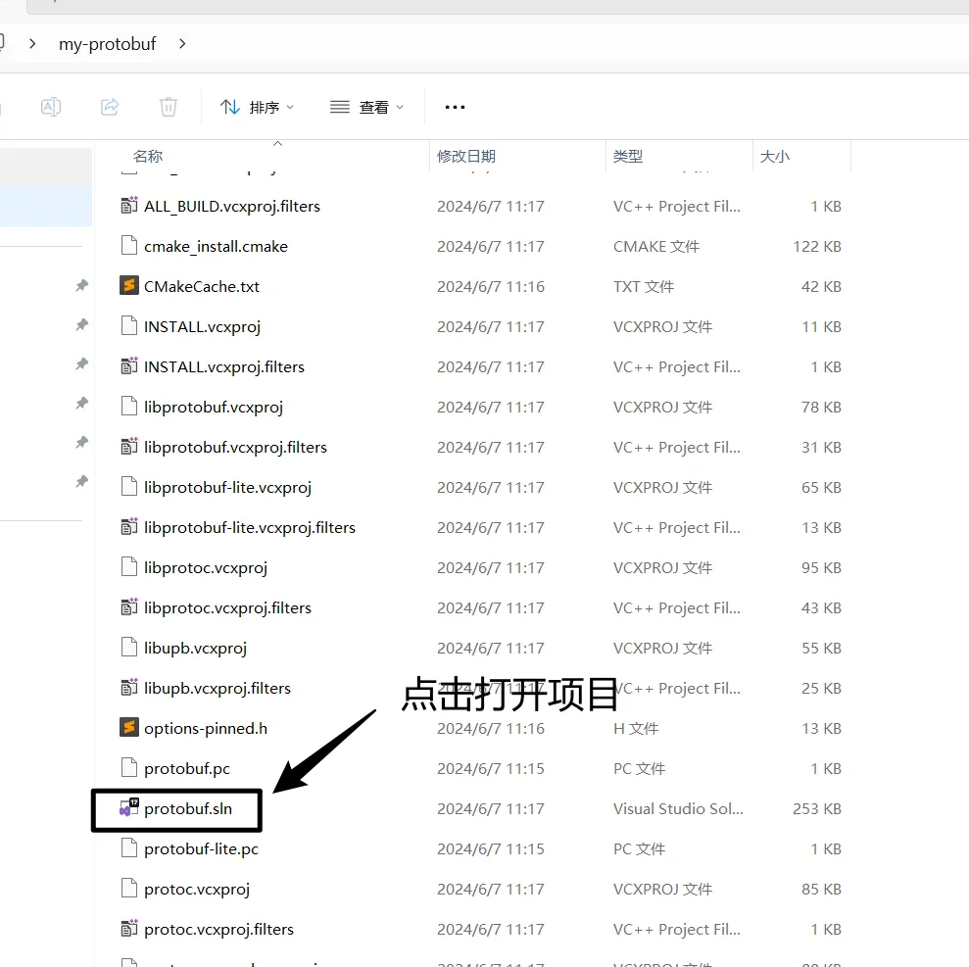The height and width of the screenshot is (967, 969).
Task: Click the libprotobuf-lite.vcxproj.filters file icon
Action: [129, 526]
